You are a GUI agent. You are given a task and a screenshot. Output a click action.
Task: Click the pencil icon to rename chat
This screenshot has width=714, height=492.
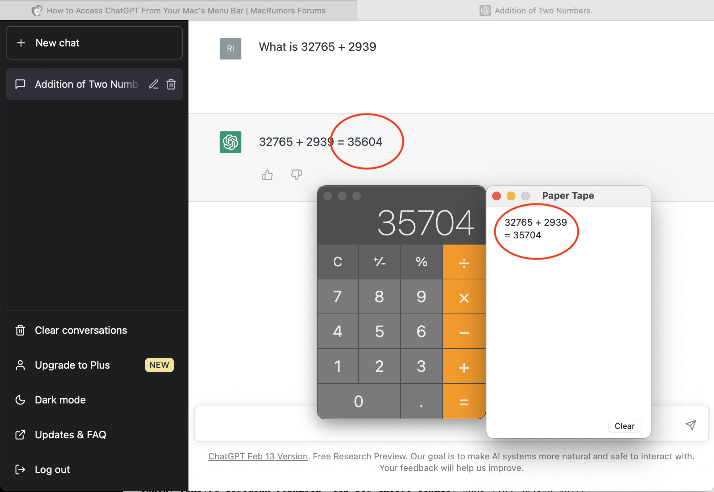click(154, 84)
